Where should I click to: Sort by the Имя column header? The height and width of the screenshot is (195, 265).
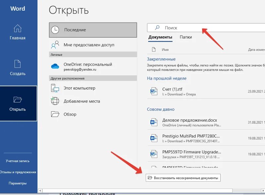pyautogui.click(x=165, y=50)
